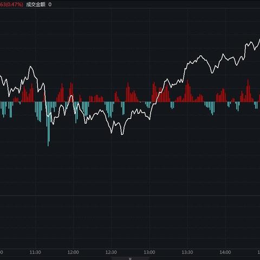Click the tallest teal histogram bar after 11:30
The width and height of the screenshot is (260, 260).
[x=48, y=124]
